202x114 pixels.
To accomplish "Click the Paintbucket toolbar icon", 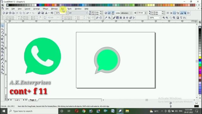I will pos(109,18).
